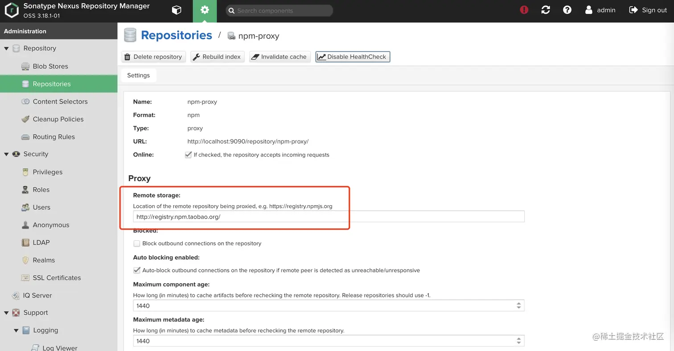Click the Users group icon

pos(25,207)
